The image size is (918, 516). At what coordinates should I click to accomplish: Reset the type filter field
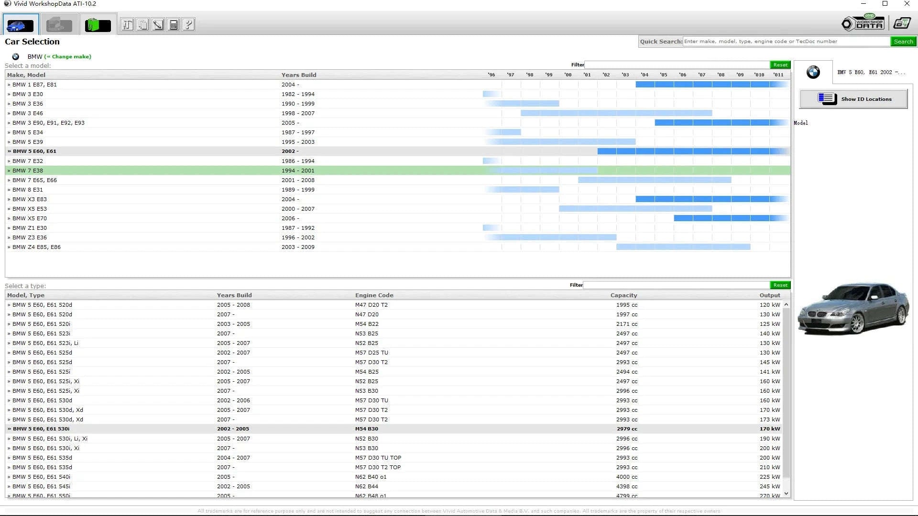click(779, 285)
